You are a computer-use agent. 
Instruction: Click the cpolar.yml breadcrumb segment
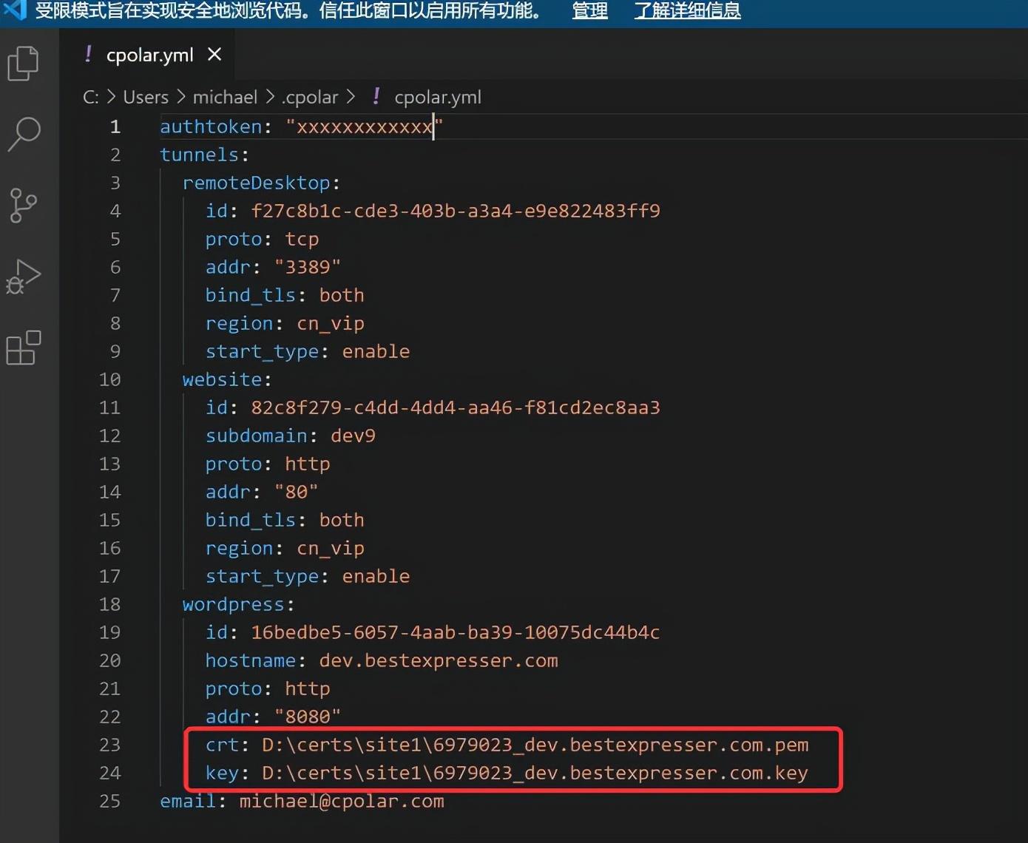(438, 97)
